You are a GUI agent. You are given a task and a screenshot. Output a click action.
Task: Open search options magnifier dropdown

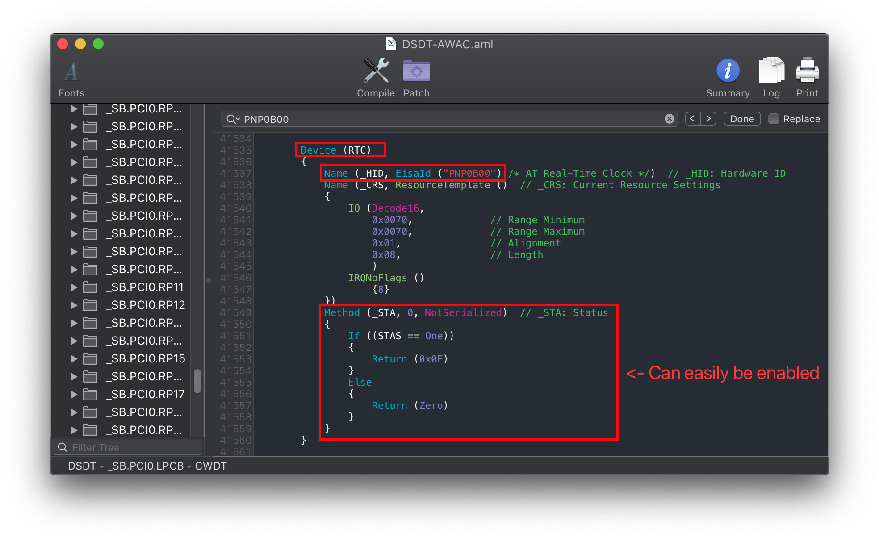[x=232, y=119]
